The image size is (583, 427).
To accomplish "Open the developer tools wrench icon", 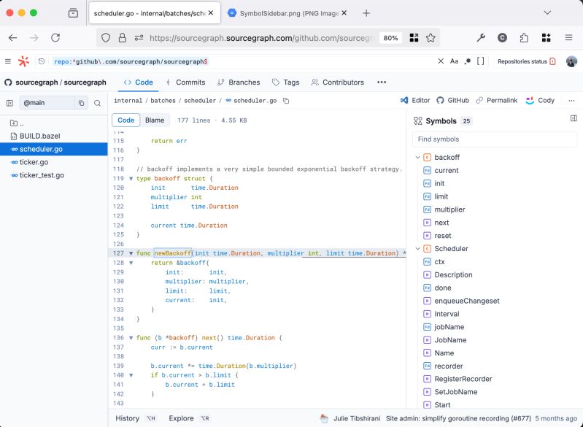I will coord(481,37).
